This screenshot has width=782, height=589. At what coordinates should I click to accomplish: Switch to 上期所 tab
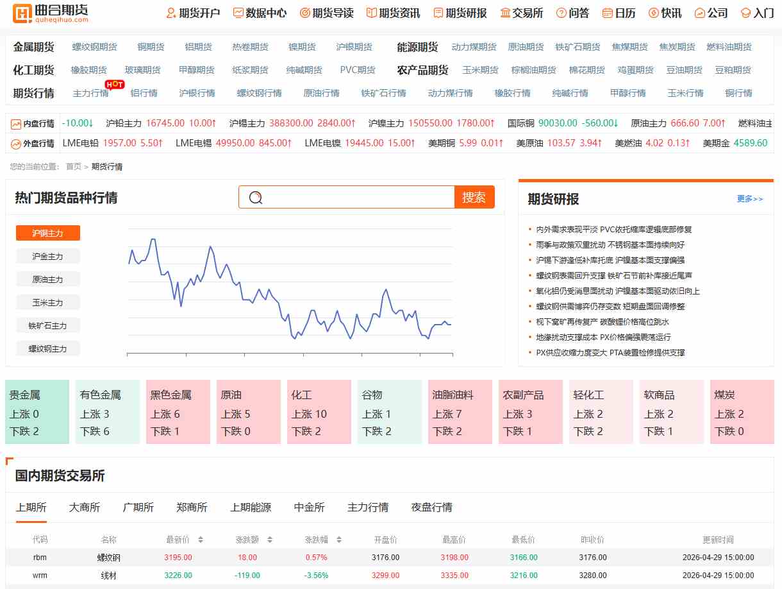tap(31, 508)
